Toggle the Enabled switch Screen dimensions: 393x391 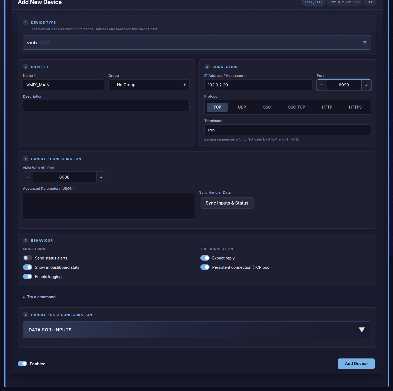22,364
